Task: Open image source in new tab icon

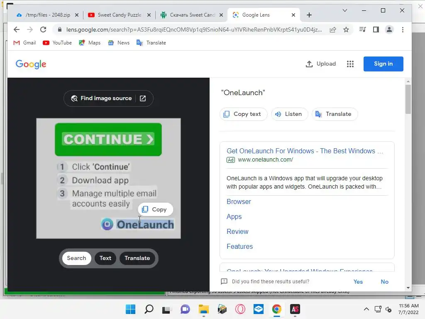Action: (x=143, y=98)
